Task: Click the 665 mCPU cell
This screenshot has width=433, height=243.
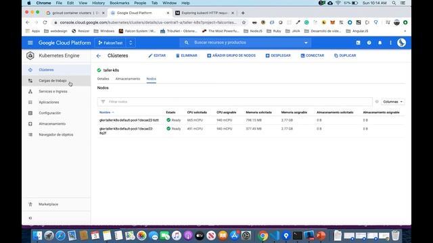Action: [x=195, y=120]
